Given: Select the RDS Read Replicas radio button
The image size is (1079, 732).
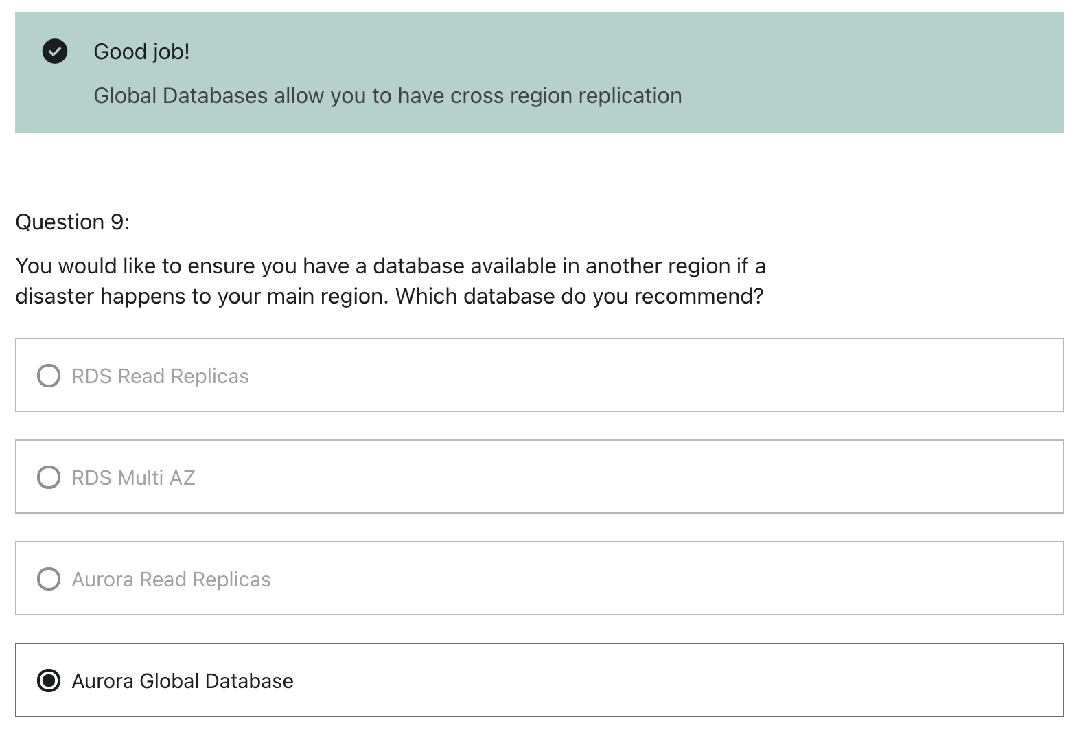Looking at the screenshot, I should 49,376.
